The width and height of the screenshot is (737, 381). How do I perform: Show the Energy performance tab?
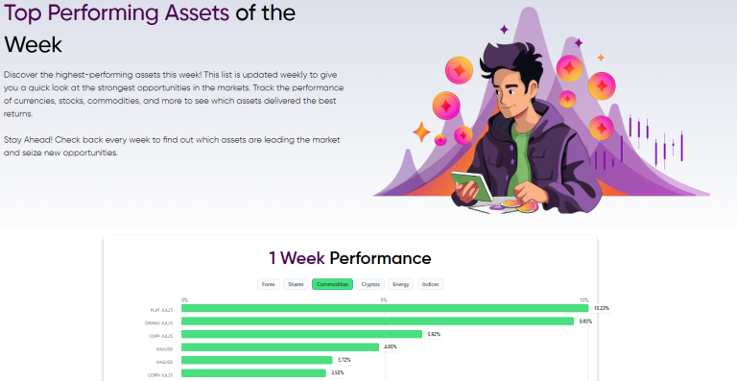[x=401, y=284]
